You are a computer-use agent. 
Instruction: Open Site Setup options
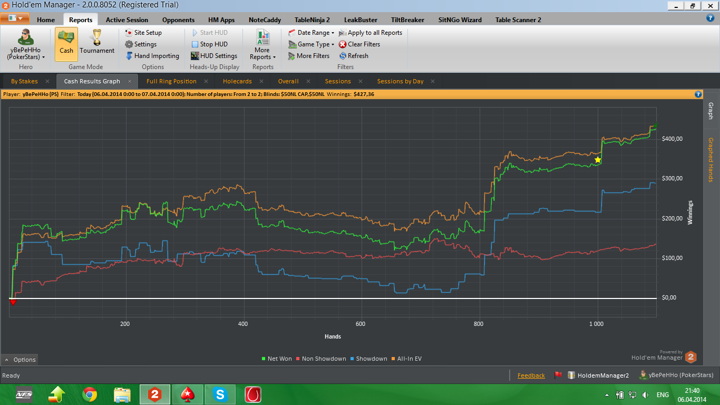click(143, 33)
